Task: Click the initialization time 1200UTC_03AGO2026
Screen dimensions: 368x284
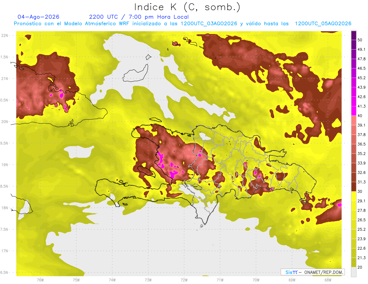Action: pos(209,24)
